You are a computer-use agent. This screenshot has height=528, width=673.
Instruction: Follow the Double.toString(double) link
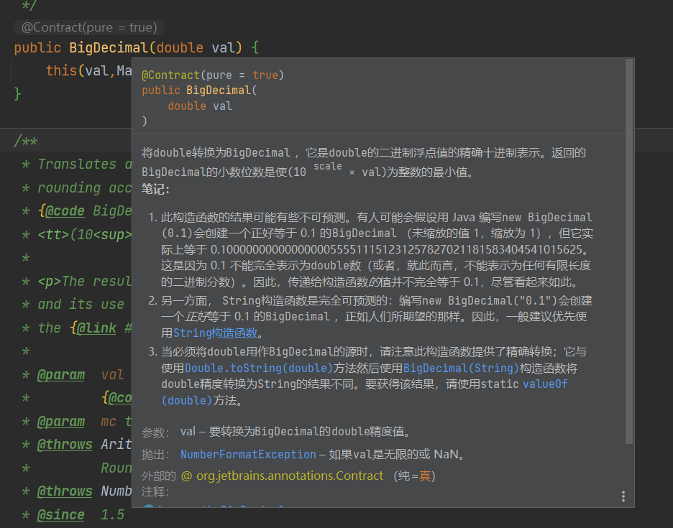pos(259,368)
